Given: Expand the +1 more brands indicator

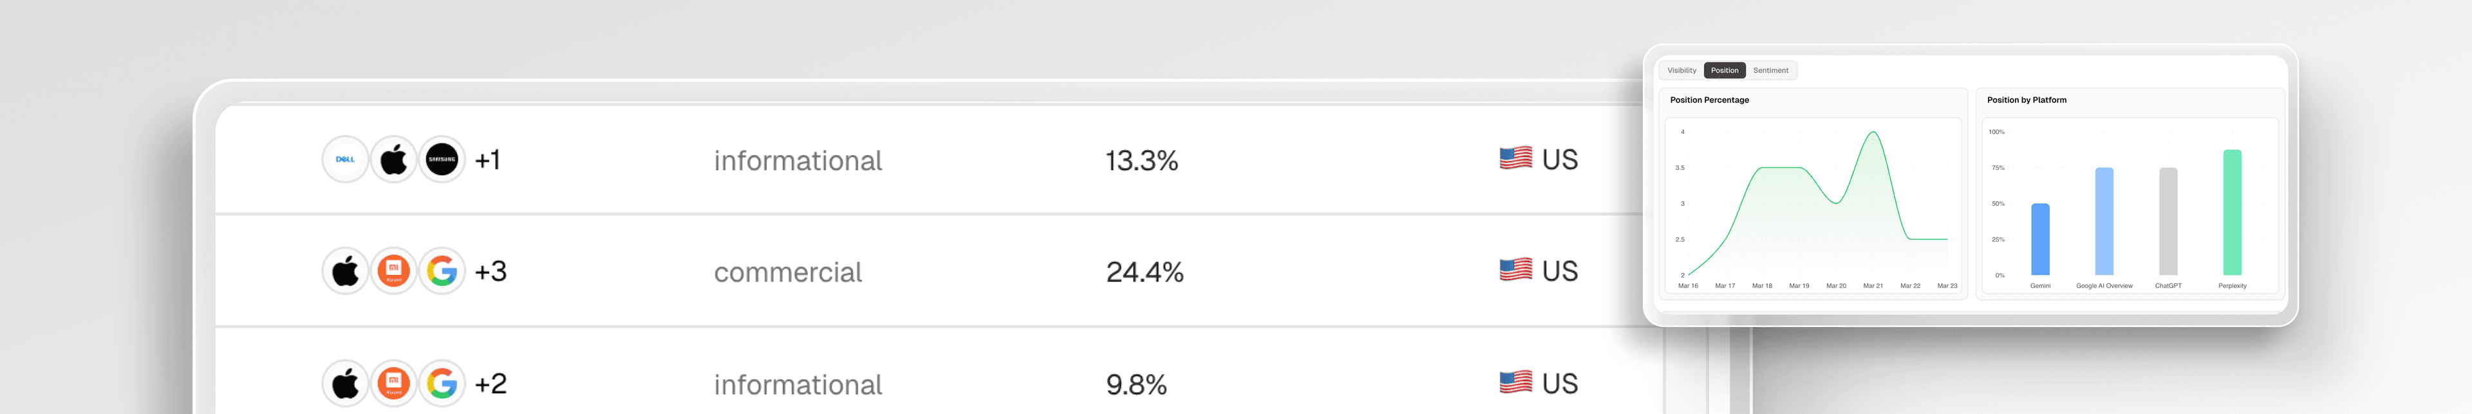Looking at the screenshot, I should (x=487, y=160).
